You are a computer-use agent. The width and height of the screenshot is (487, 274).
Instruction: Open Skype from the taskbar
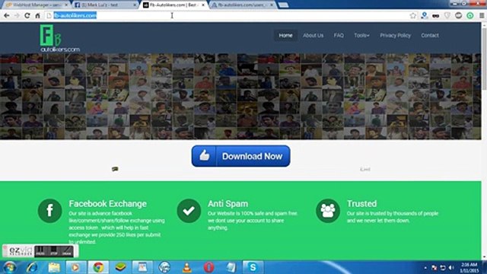[x=253, y=267]
